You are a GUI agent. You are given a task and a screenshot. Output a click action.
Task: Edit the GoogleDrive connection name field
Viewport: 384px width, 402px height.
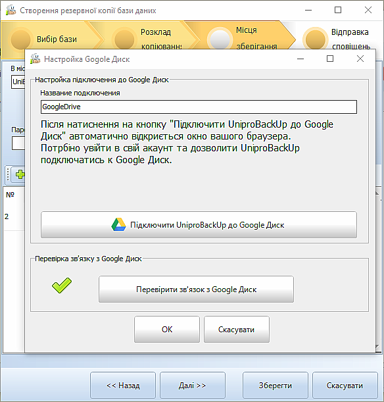coord(199,107)
